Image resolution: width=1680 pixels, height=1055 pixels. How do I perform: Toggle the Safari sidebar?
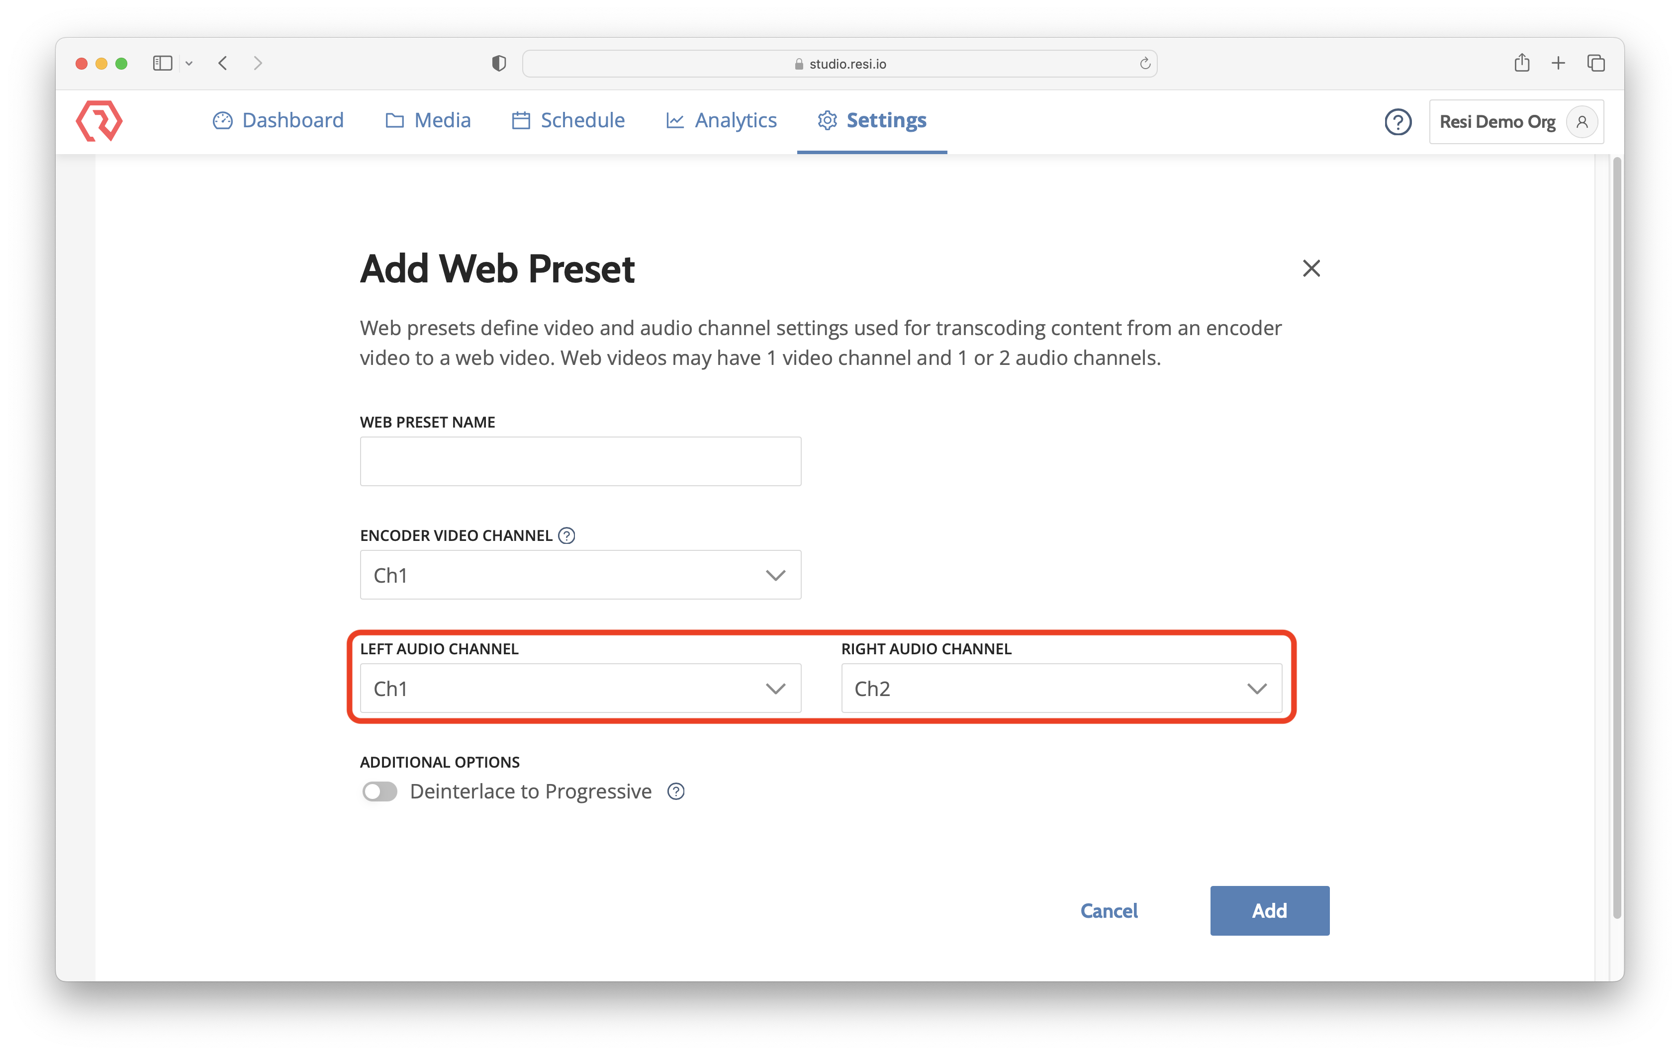163,64
